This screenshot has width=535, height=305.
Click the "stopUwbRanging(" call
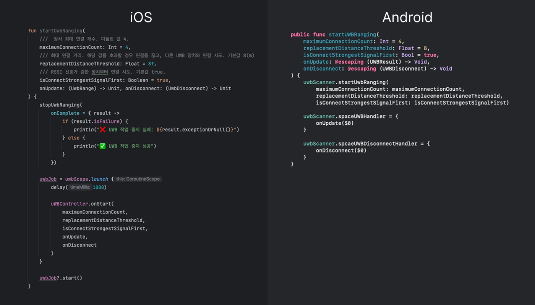[x=61, y=105]
